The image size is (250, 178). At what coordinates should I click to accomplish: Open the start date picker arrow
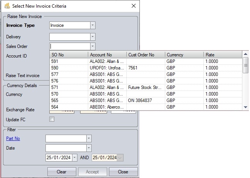click(x=74, y=158)
